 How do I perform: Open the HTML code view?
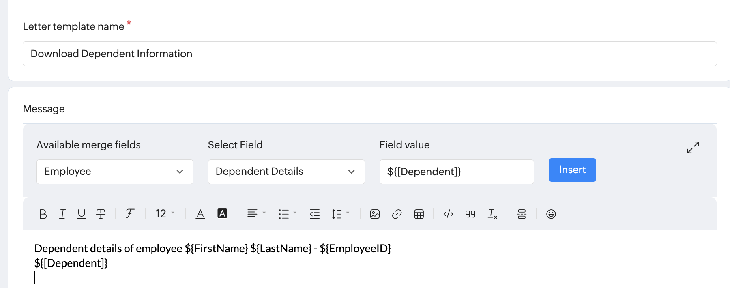tap(448, 214)
